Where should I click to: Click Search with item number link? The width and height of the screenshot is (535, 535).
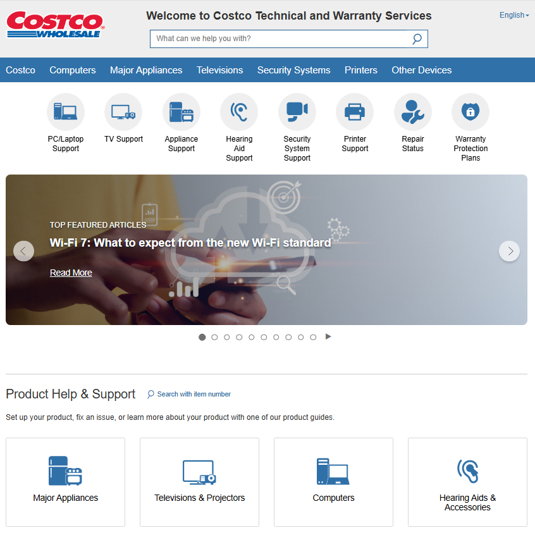[194, 394]
